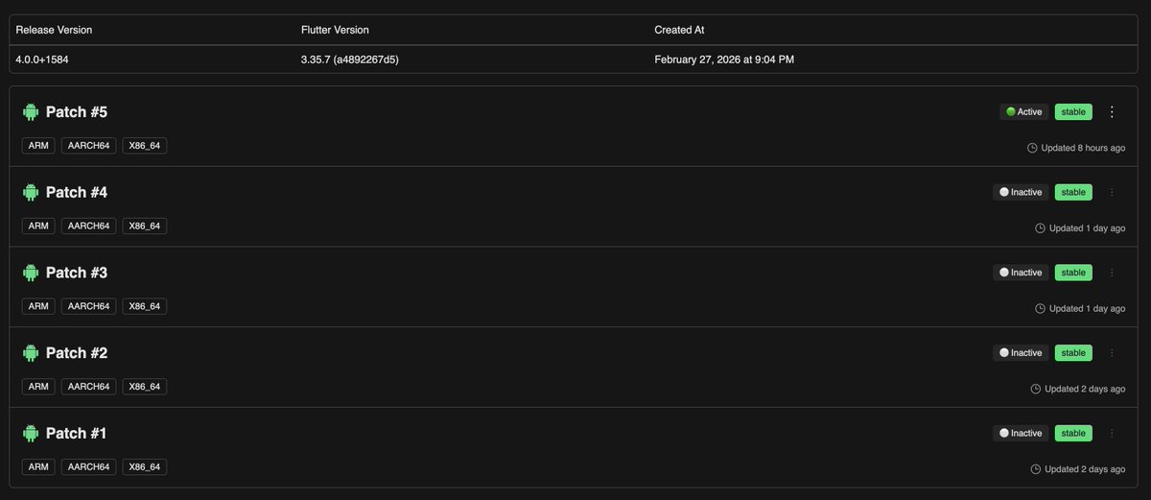This screenshot has height=500, width=1151.
Task: Click the Inactive status badge on Patch #4
Action: tap(1021, 192)
